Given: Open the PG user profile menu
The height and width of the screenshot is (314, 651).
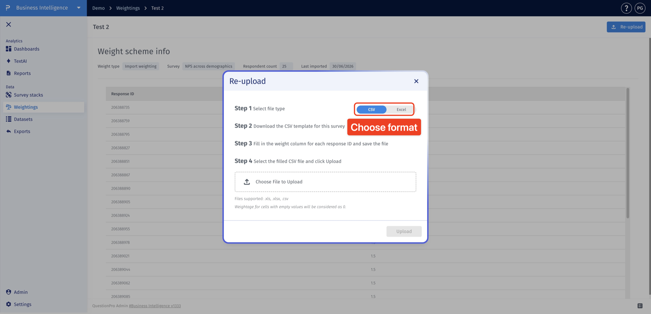Looking at the screenshot, I should click(x=640, y=8).
